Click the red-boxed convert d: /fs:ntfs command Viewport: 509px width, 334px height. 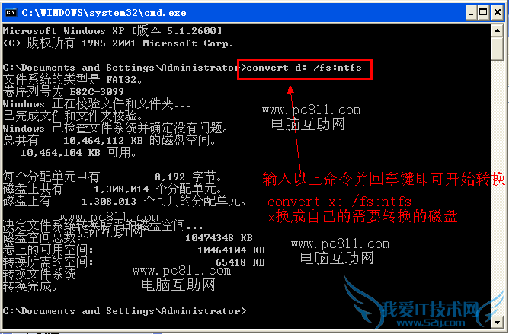coord(304,68)
